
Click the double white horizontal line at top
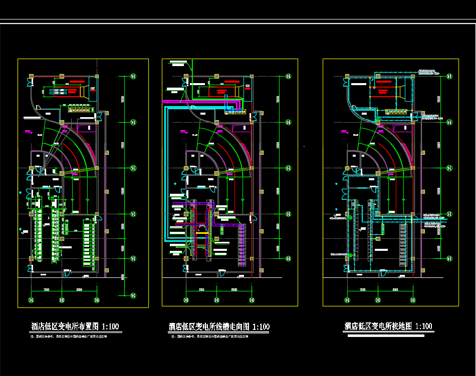coord(238,22)
